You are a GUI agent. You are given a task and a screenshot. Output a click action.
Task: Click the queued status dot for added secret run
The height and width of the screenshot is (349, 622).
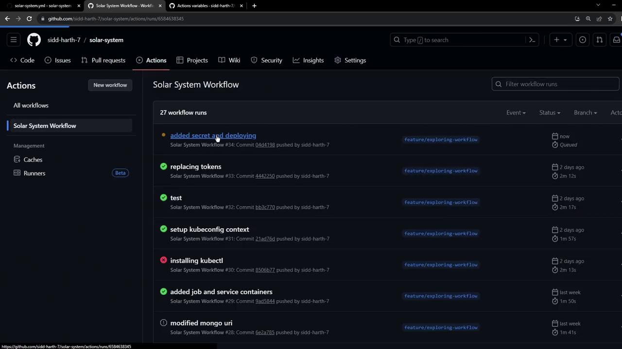(x=163, y=135)
